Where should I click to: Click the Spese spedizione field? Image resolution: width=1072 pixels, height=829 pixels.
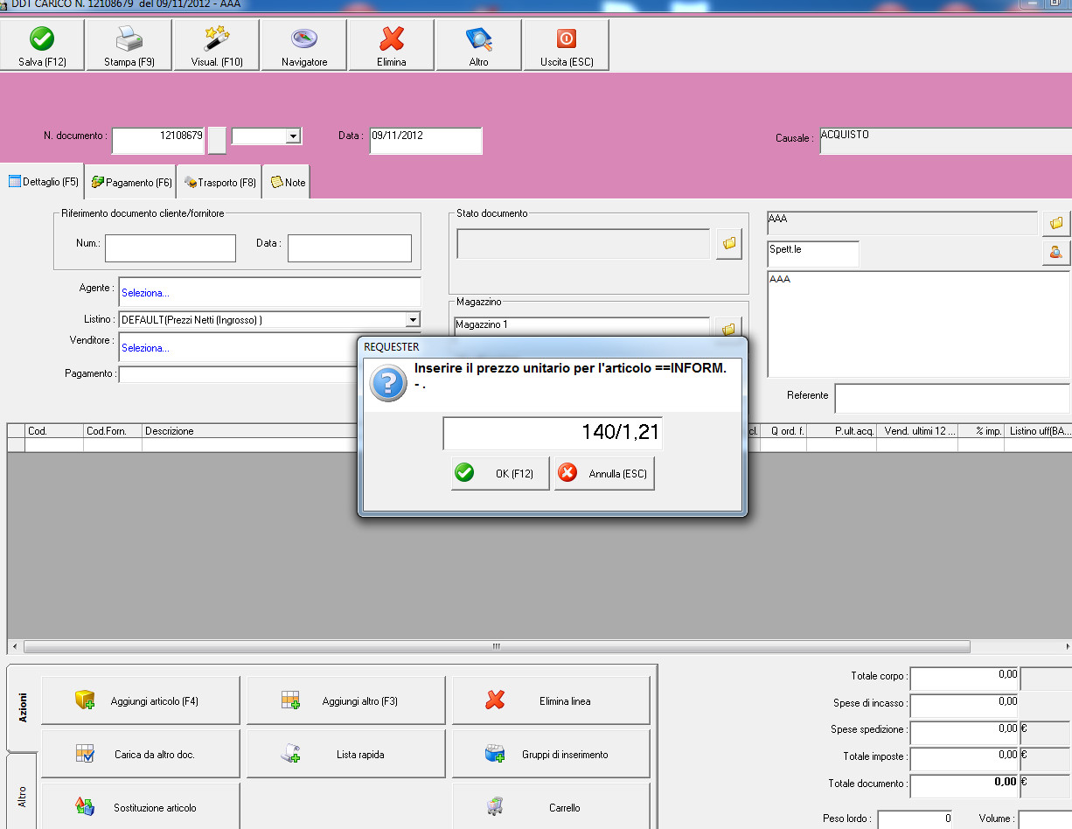(964, 734)
